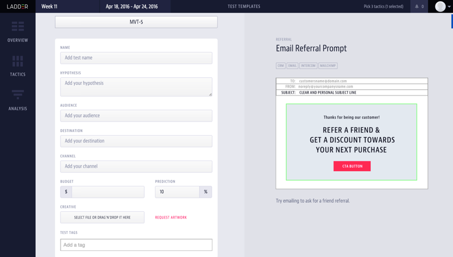
Task: Select the CRM tag
Action: pos(280,66)
